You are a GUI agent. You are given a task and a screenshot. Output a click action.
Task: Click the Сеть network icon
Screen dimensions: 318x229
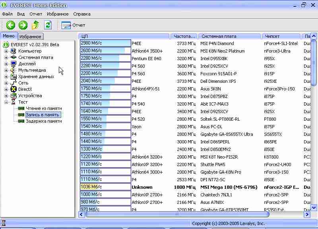pyautogui.click(x=14, y=83)
